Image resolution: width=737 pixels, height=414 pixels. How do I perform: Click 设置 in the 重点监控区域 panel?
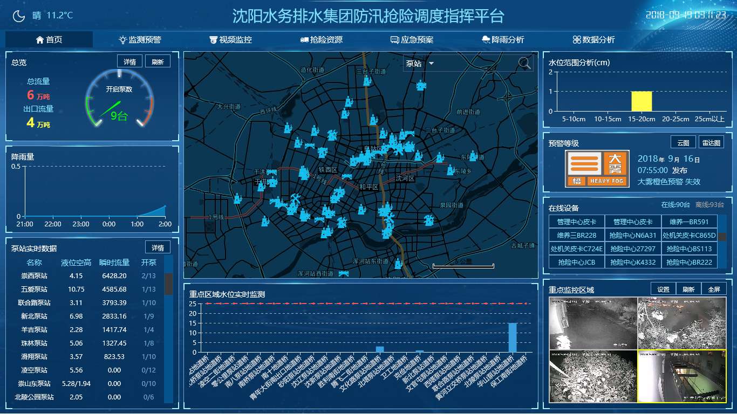tap(663, 288)
